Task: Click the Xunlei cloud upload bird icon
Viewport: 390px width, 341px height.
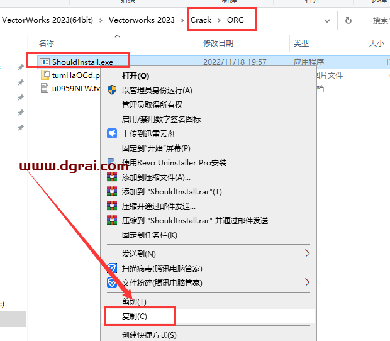Action: tap(112, 133)
